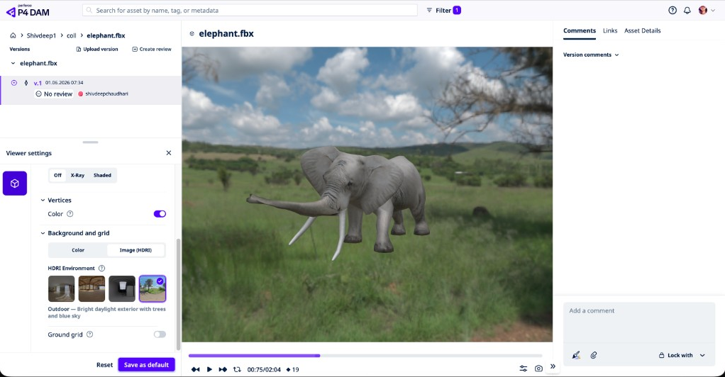Click the animation timeline progress bar

click(365, 356)
